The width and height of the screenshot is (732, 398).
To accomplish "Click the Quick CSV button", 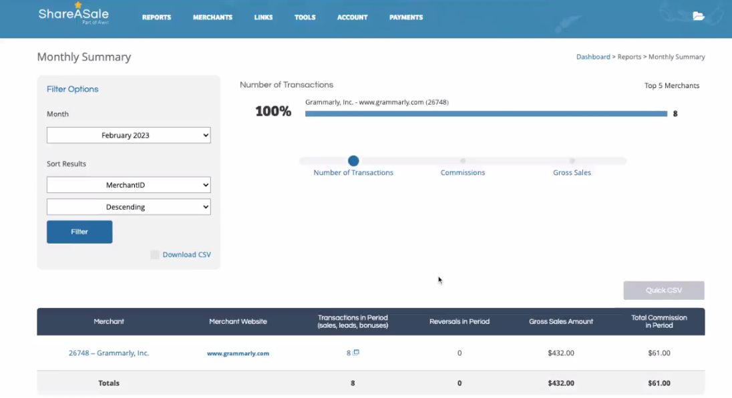I will [x=664, y=290].
